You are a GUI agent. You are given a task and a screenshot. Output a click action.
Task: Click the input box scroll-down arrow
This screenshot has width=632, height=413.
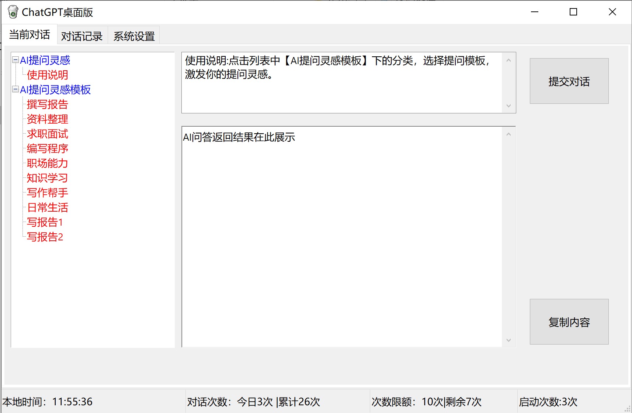tap(508, 106)
